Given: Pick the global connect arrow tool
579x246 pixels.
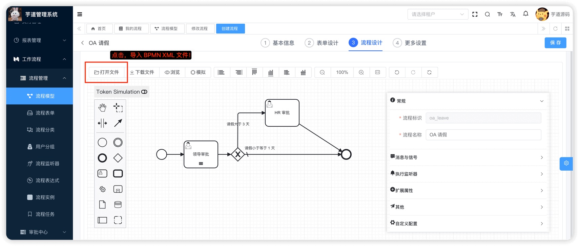Looking at the screenshot, I should click(x=118, y=123).
